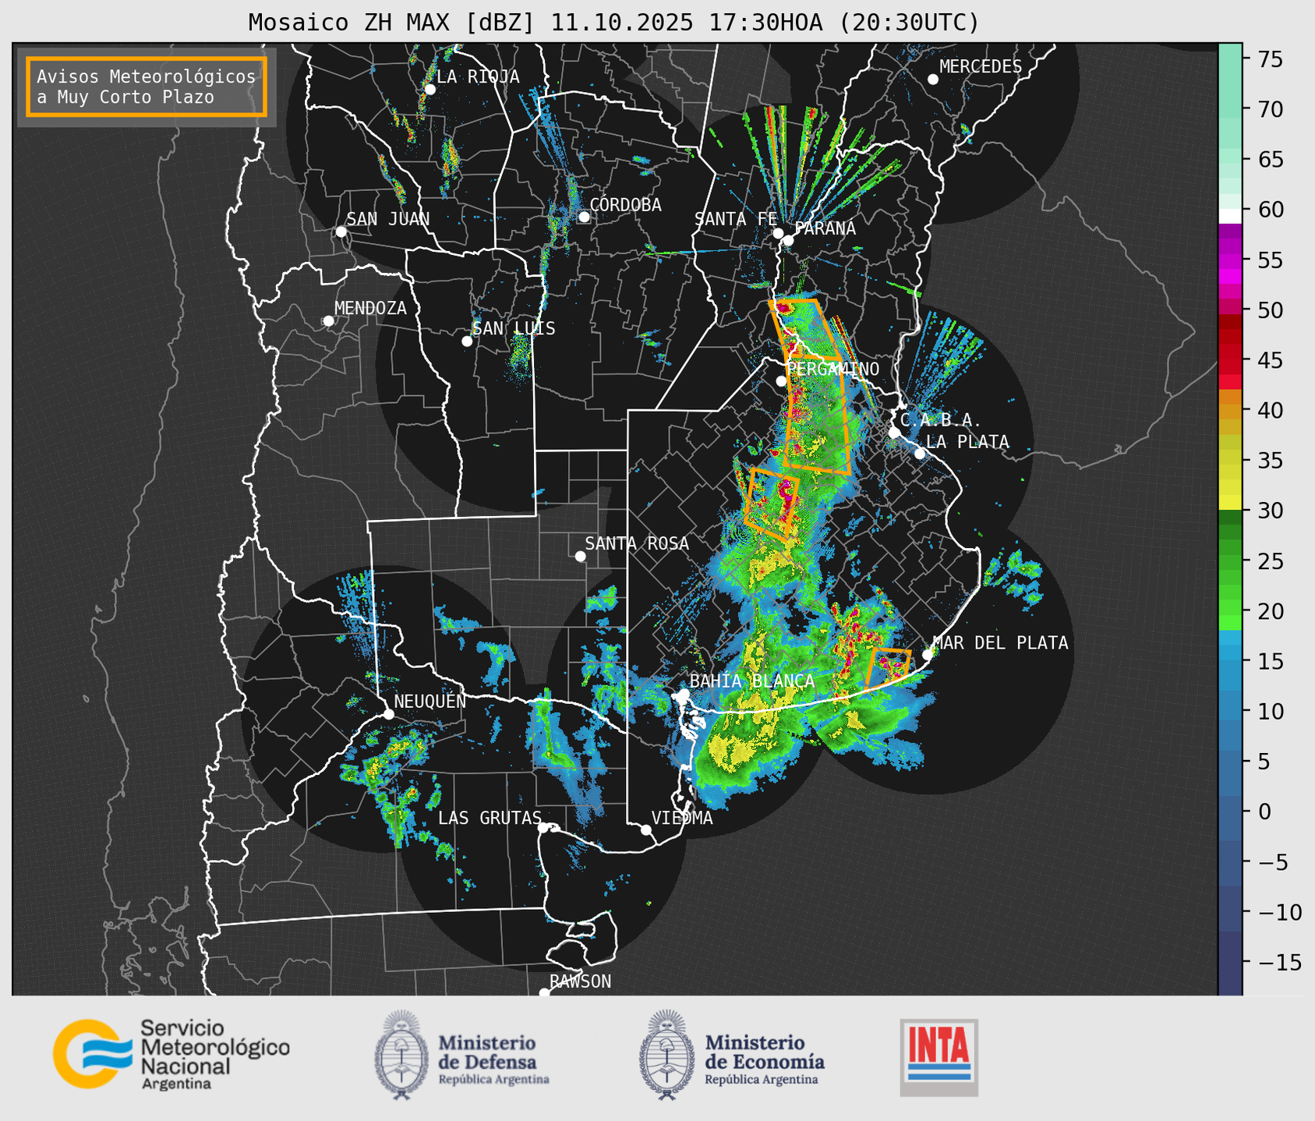Pick the magenta 55 dBZ colorbar band

coord(1230,261)
